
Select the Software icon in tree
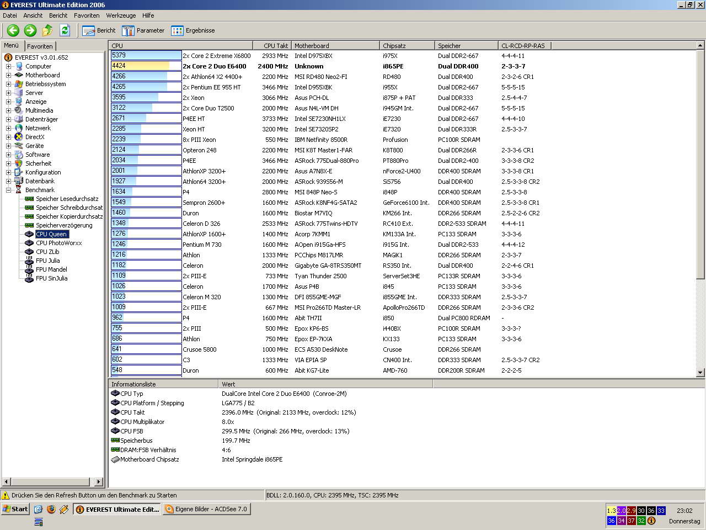point(19,155)
